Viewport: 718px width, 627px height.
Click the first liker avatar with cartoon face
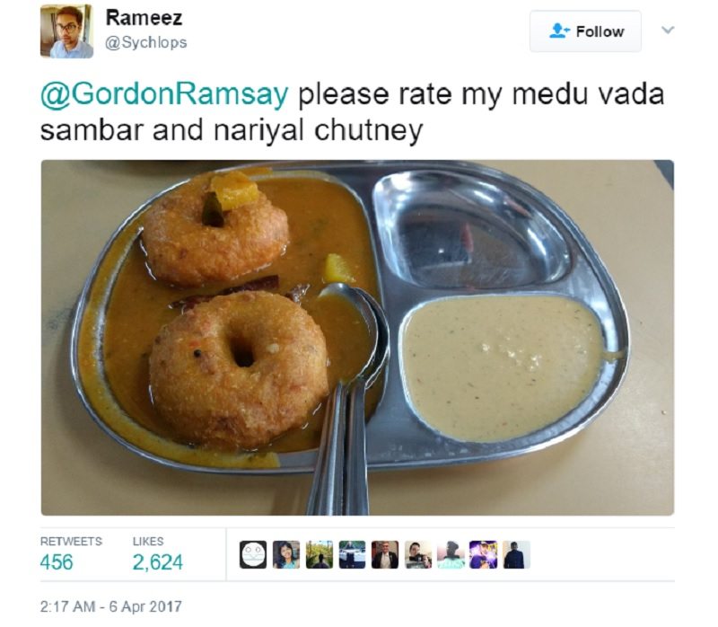253,554
